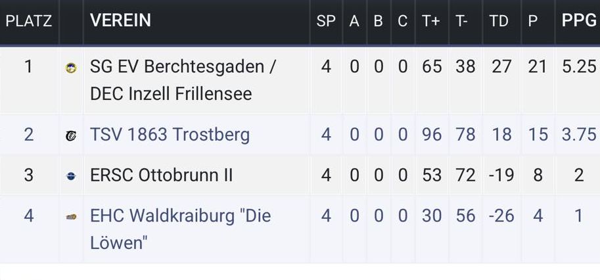This screenshot has height=280, width=600.
Task: Click the VEREIN column header
Action: (x=120, y=21)
